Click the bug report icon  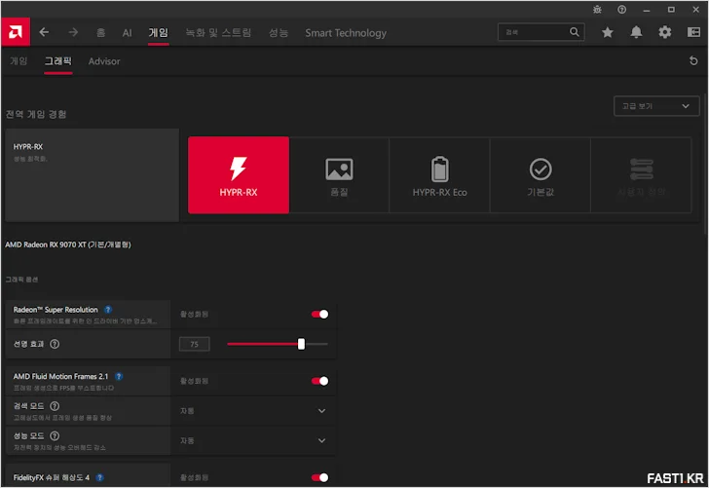pos(597,10)
